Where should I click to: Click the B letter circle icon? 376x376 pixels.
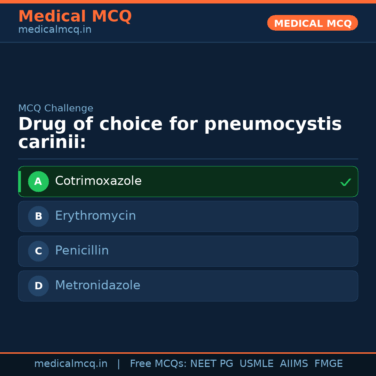(38, 216)
